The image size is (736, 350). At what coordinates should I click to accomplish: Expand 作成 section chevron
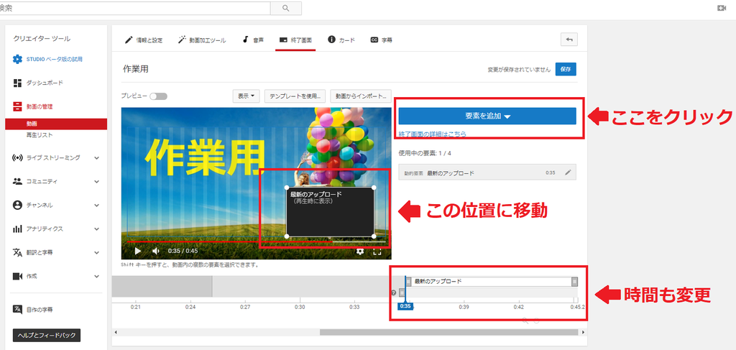[97, 277]
